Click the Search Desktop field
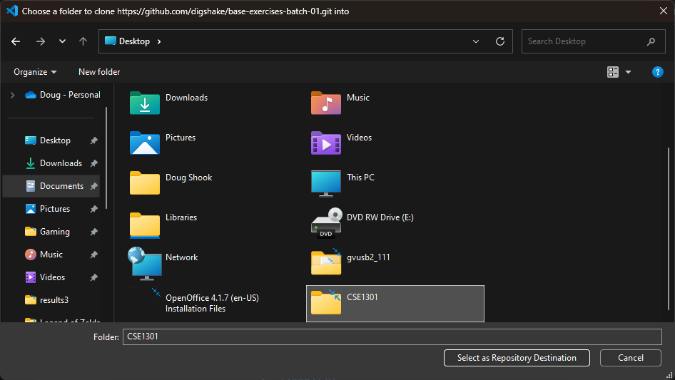Viewport: 675px width, 380px height. coord(593,41)
